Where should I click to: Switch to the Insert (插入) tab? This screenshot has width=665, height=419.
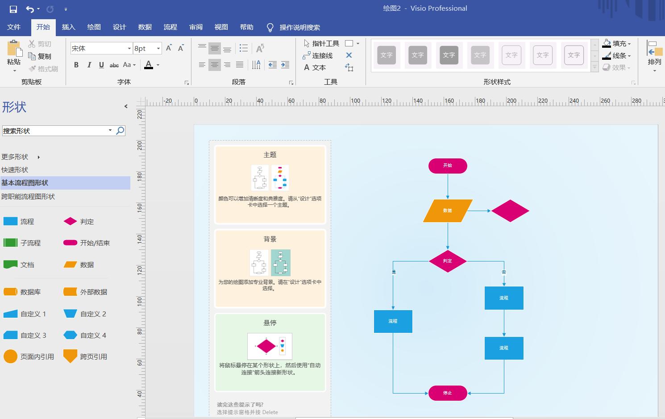click(68, 27)
